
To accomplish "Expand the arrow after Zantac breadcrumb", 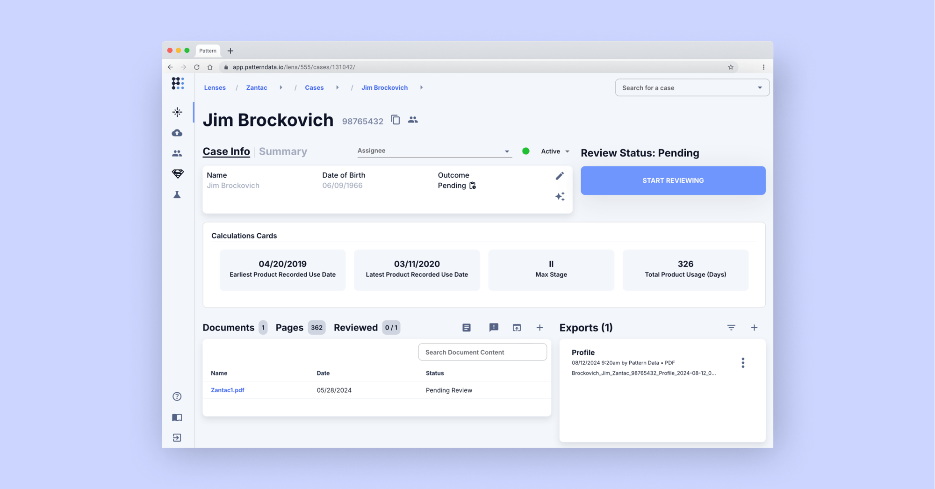I will point(281,87).
